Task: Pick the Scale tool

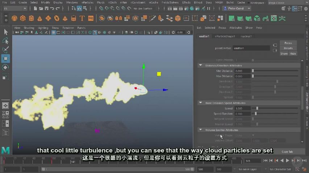Action: (x=5, y=76)
